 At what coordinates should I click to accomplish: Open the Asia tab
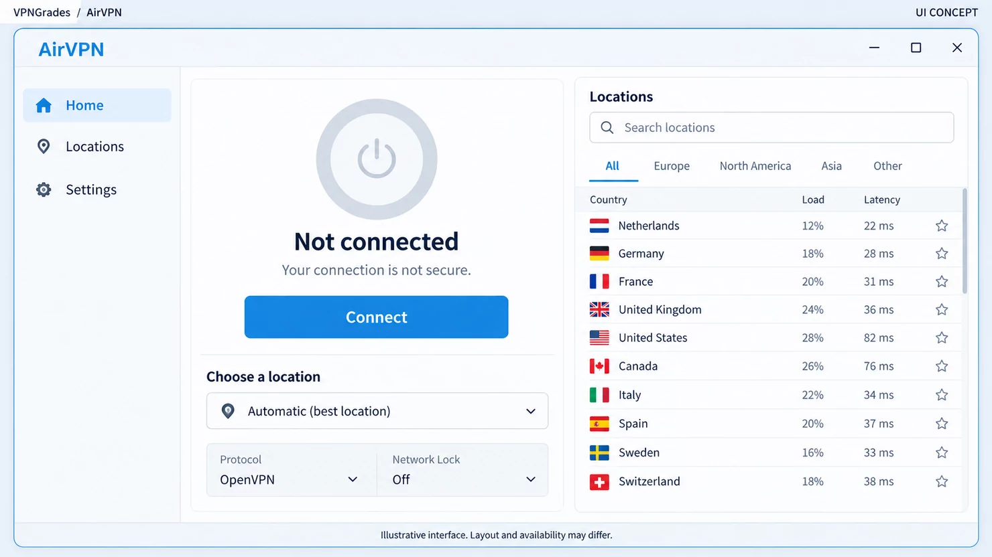click(x=831, y=166)
